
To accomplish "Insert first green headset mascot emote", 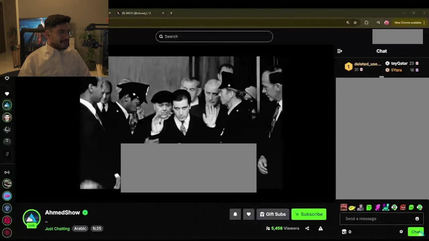I will click(394, 208).
